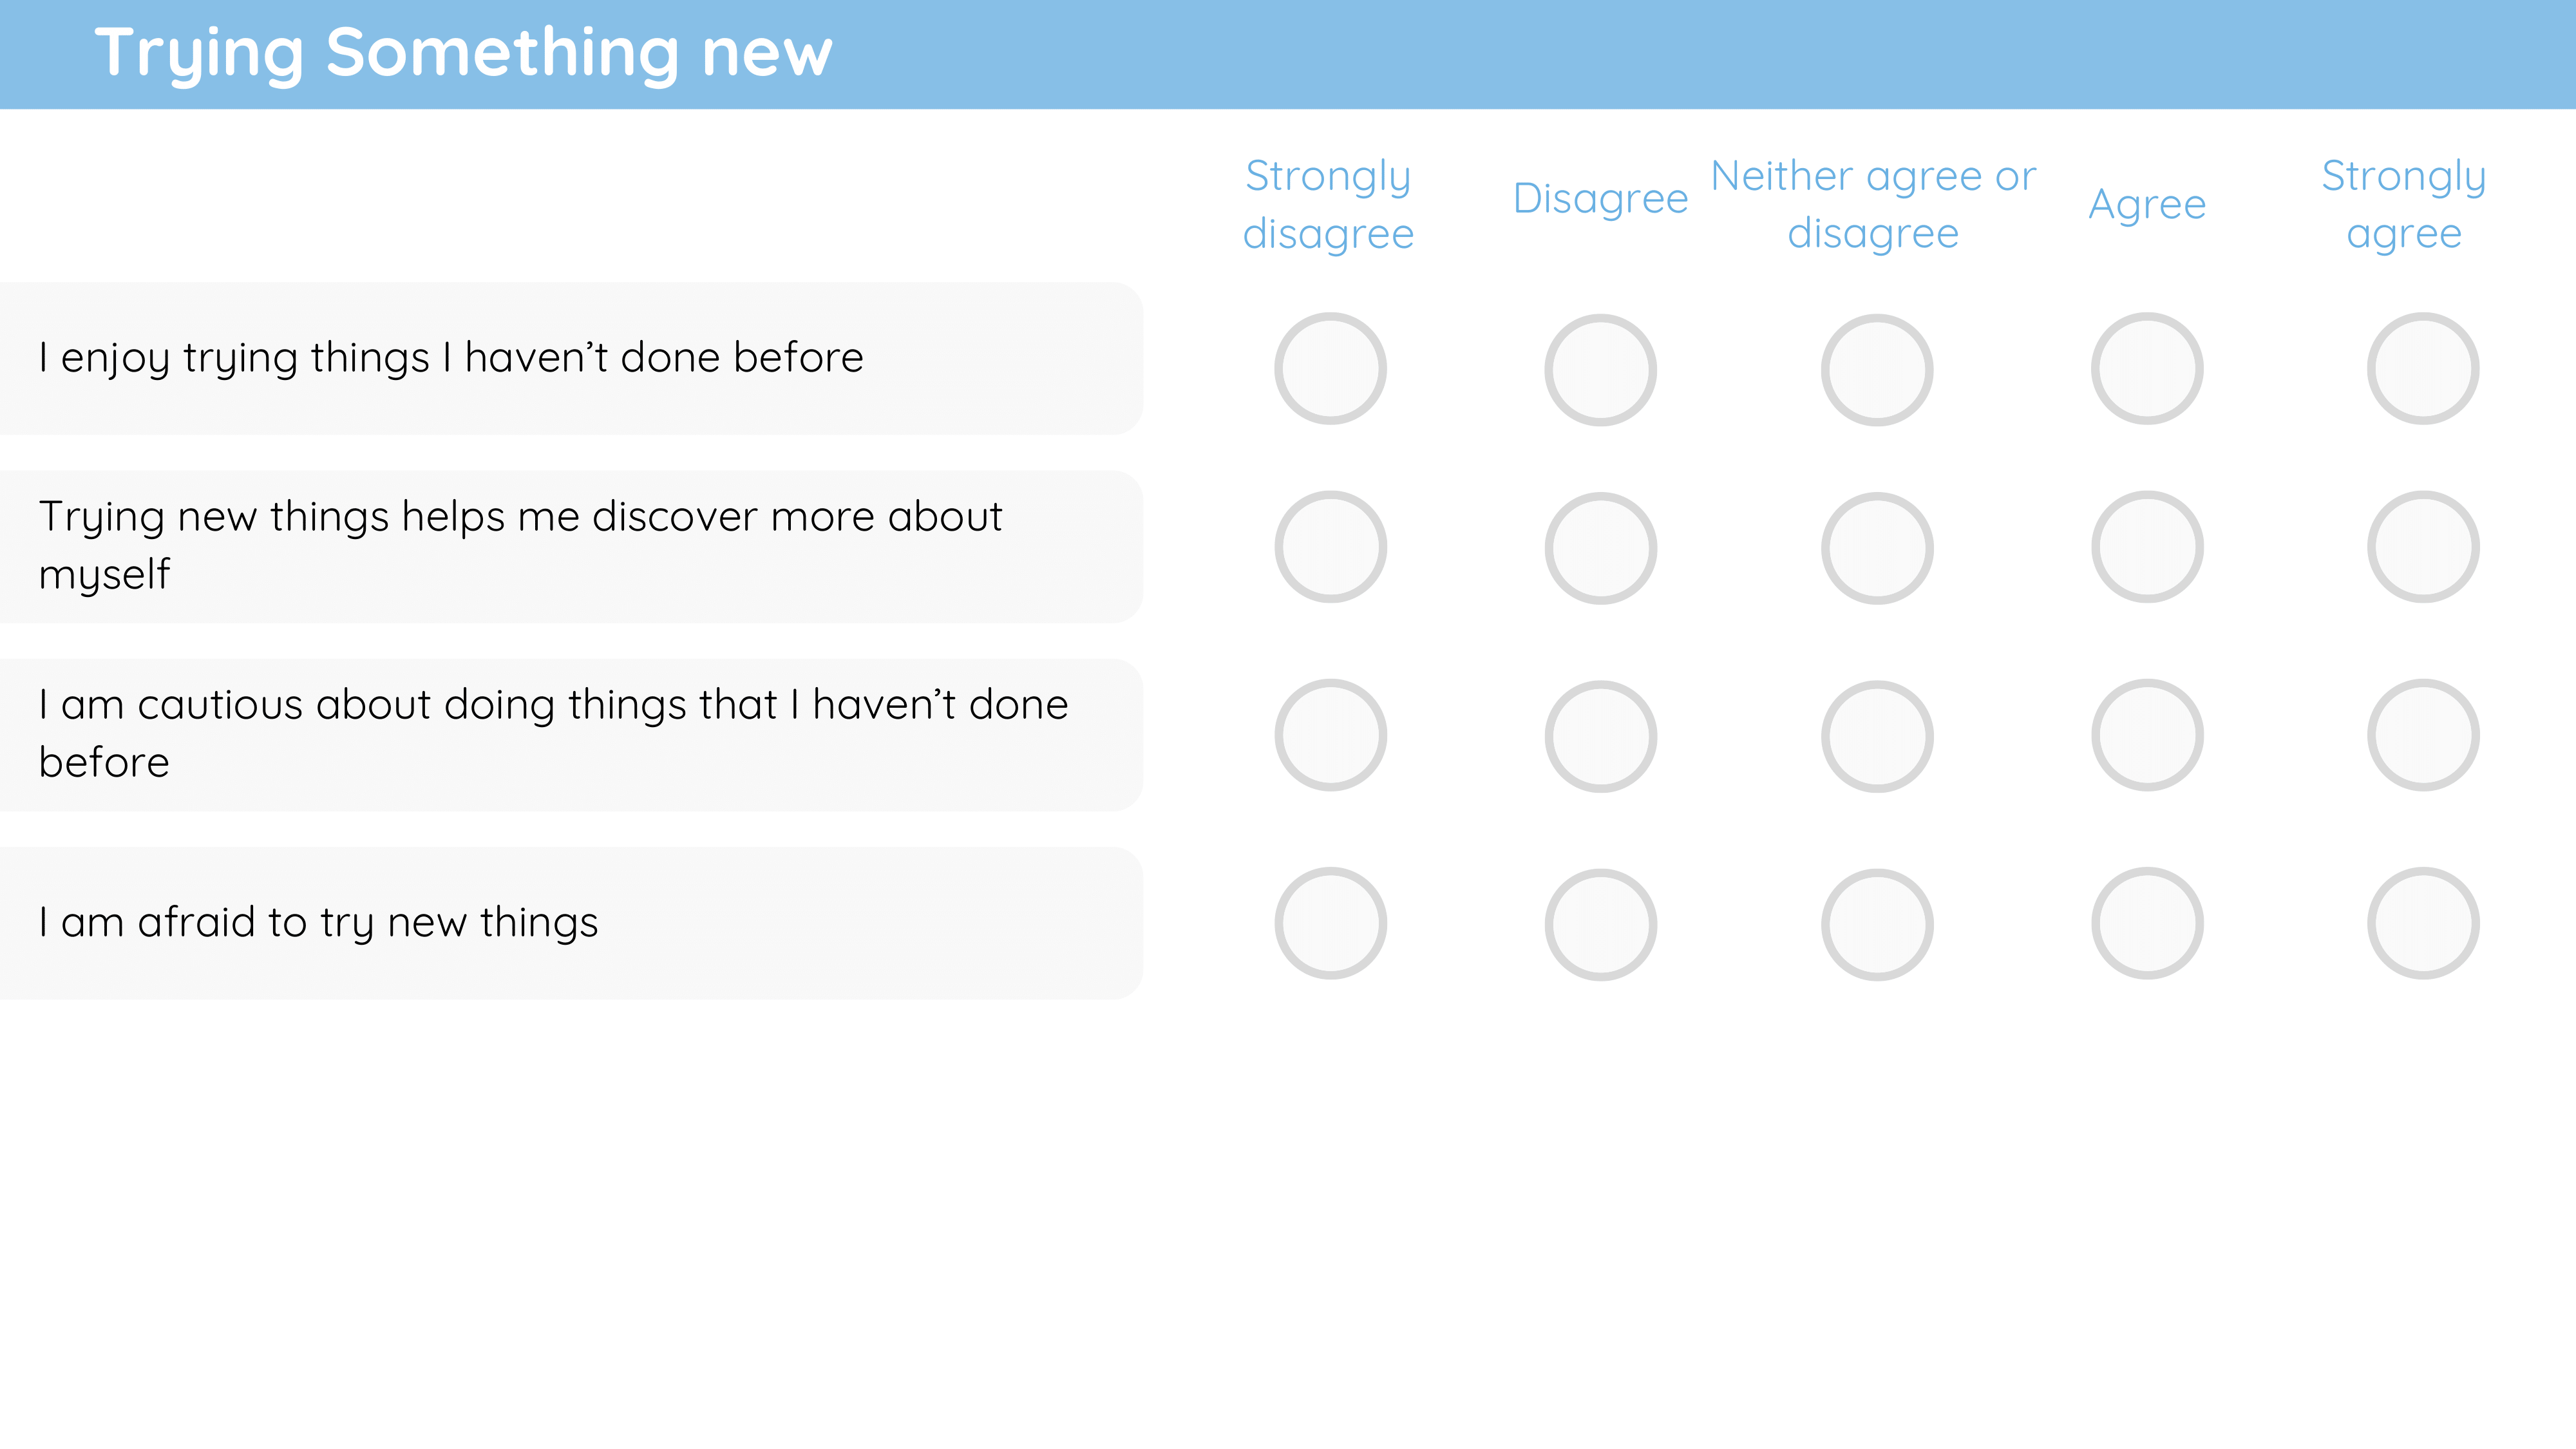Viewport: 2576px width, 1449px height.
Task: Mark Strongly agree for cautious statement
Action: 2423,735
